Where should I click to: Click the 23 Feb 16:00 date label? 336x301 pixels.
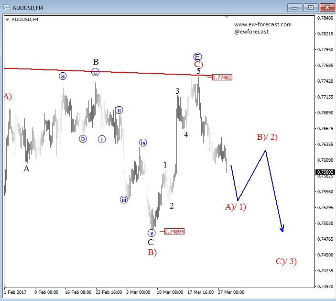109,292
